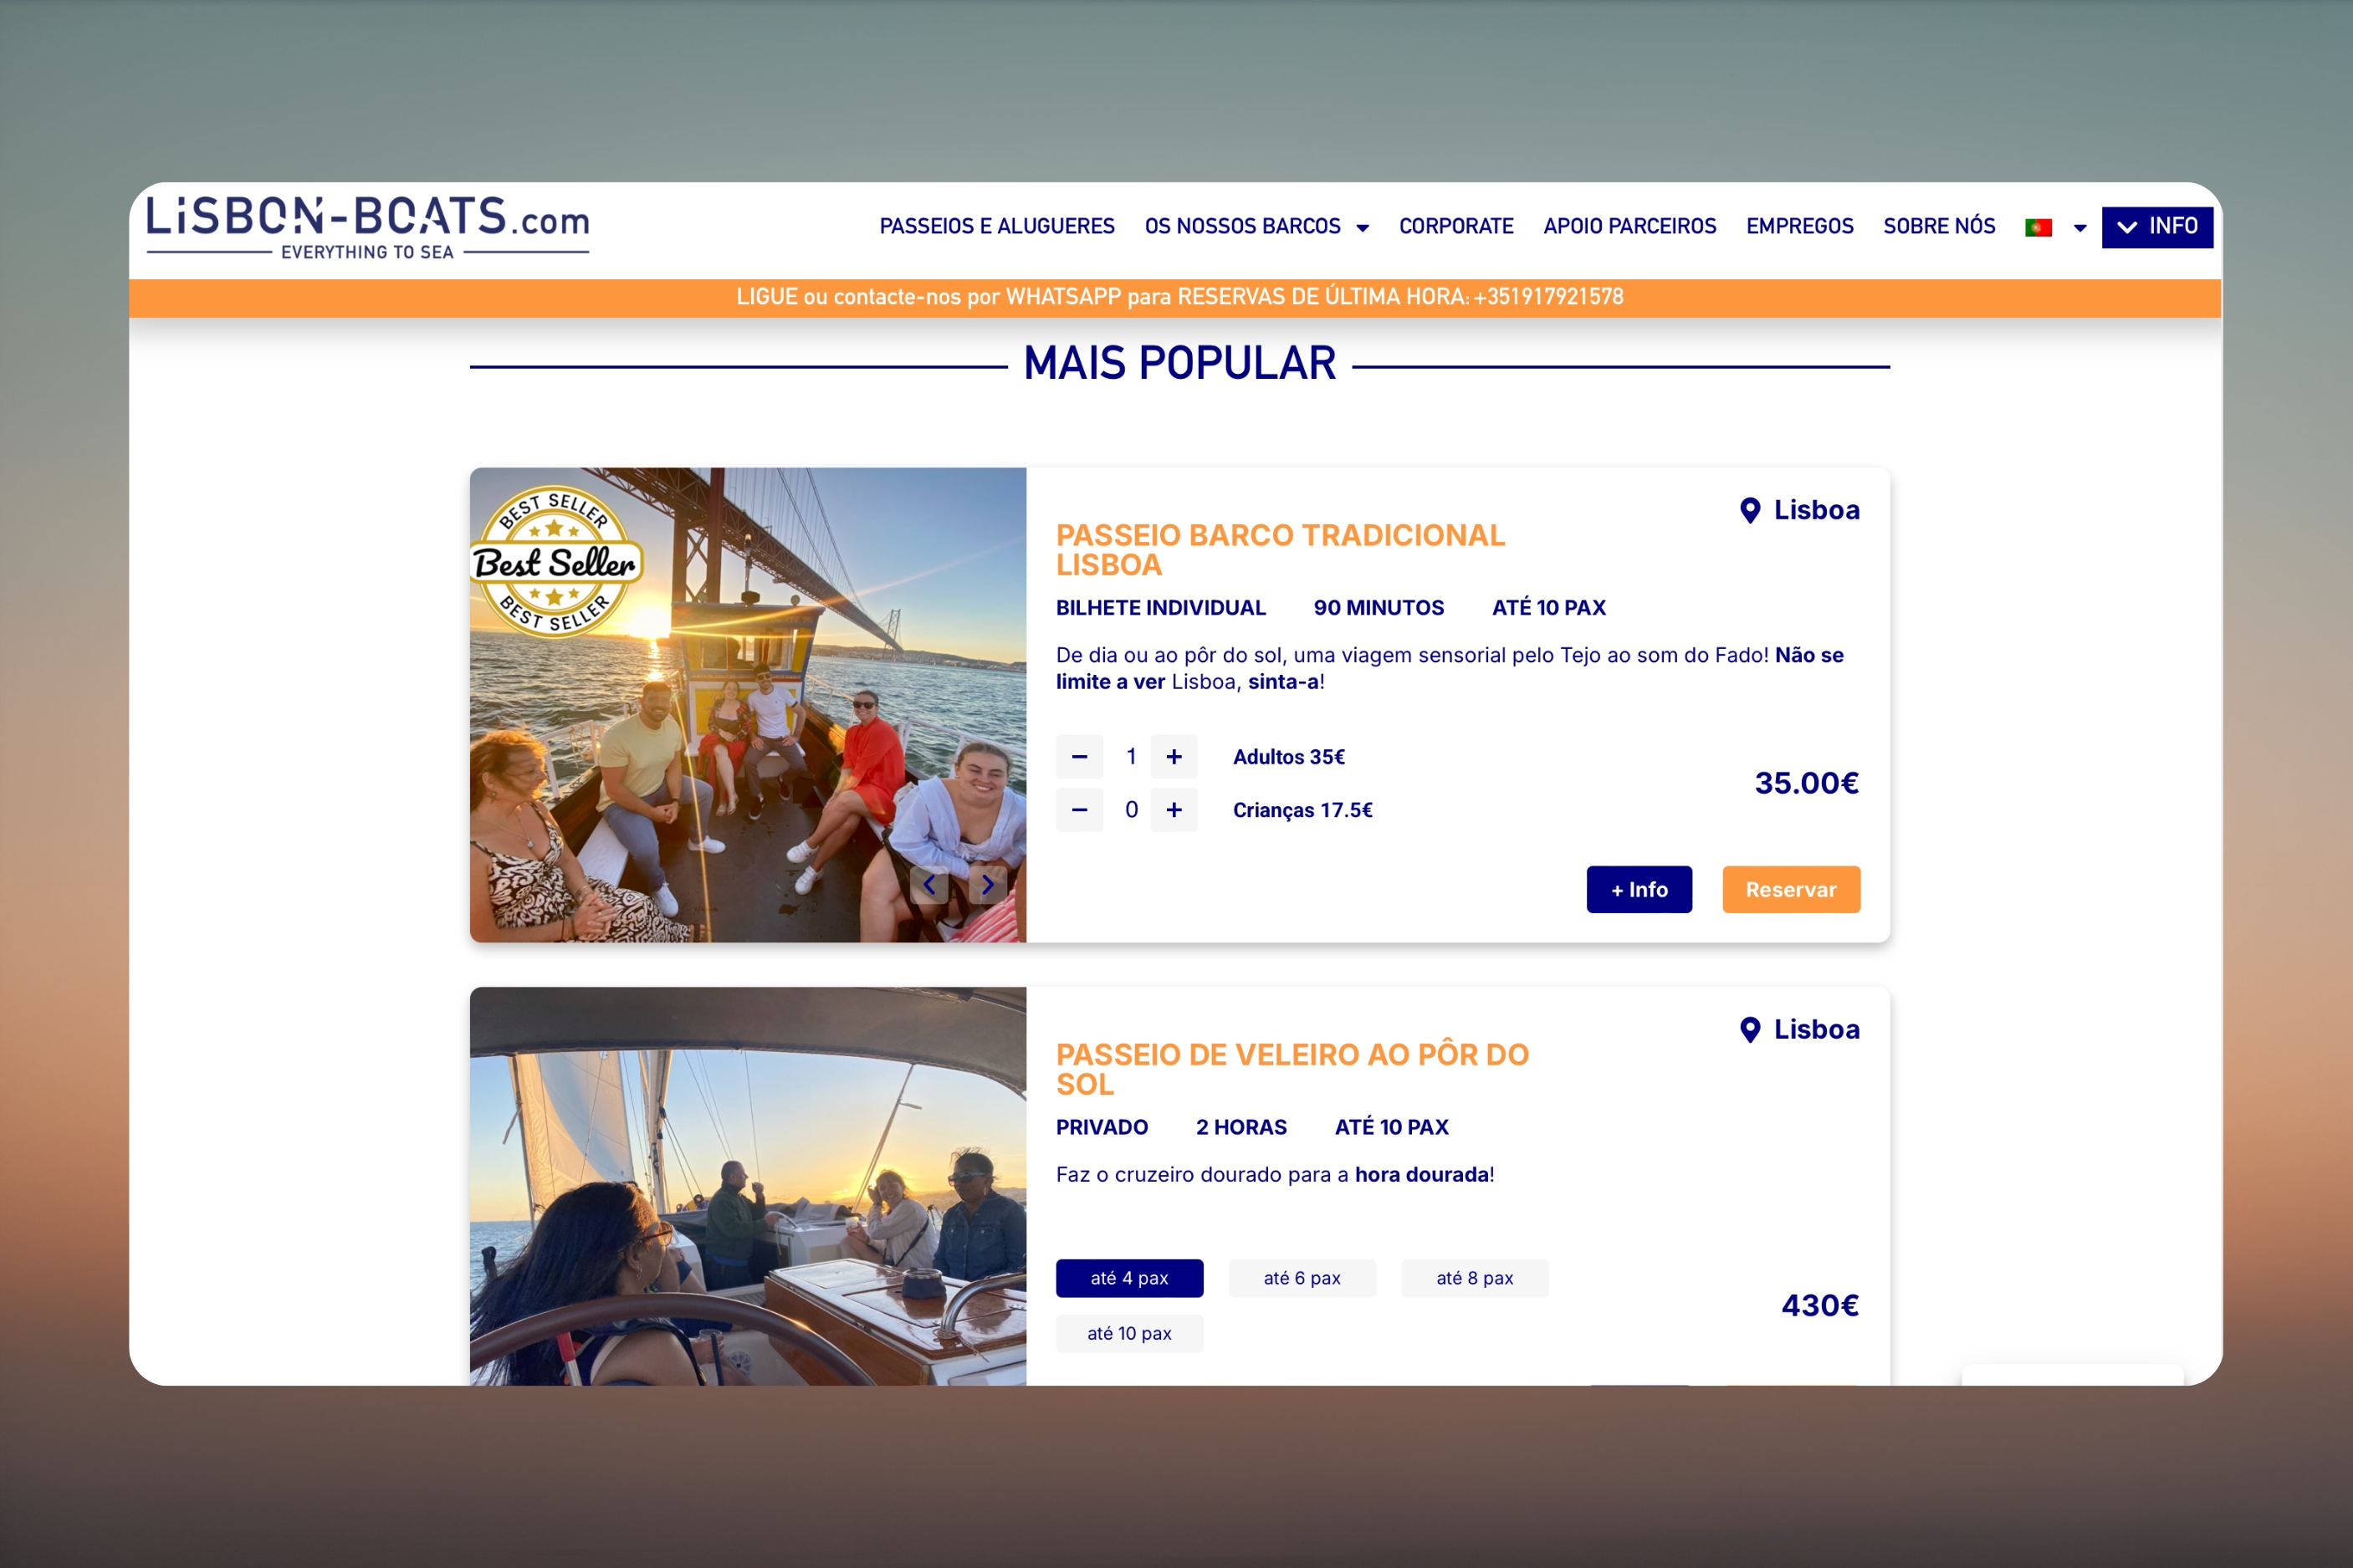The image size is (2353, 1568).
Task: Click the 35.00€ total price
Action: tap(1806, 783)
